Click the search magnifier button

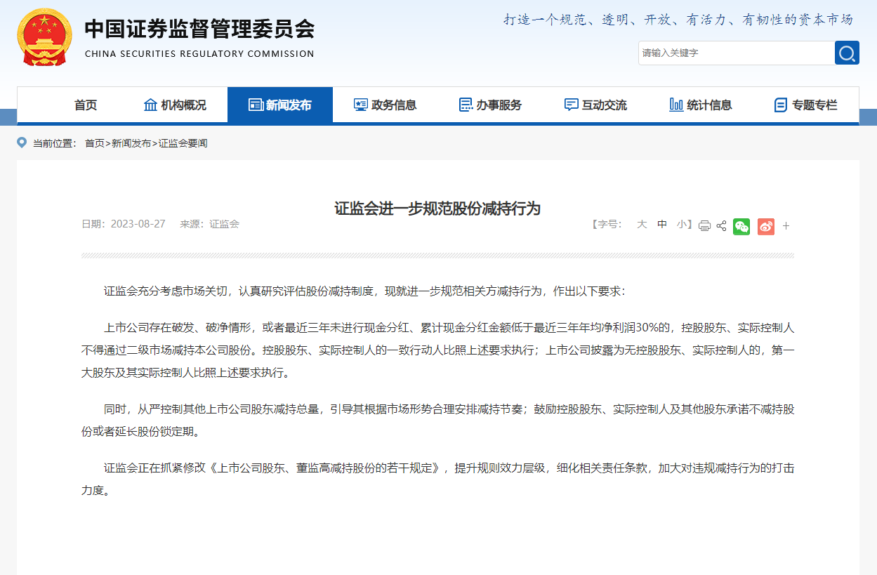pos(847,53)
